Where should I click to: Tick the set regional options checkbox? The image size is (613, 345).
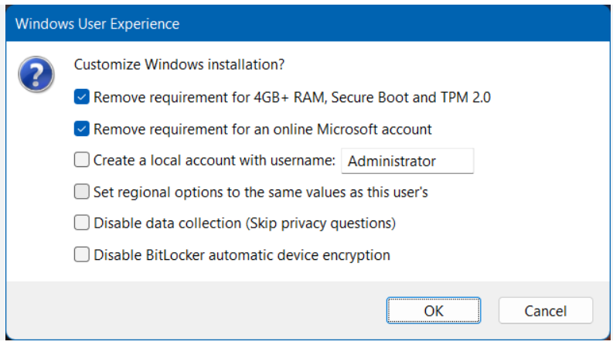pos(82,192)
